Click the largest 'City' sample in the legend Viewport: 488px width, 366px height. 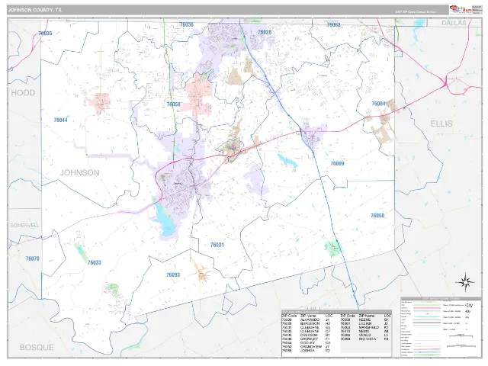tap(470, 305)
